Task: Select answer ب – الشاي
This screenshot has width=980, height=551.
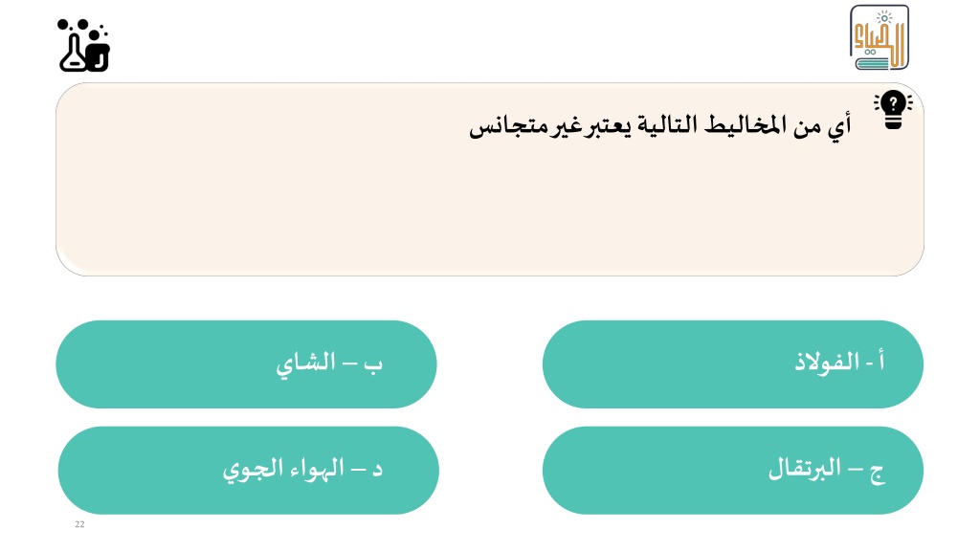Action: tap(246, 364)
